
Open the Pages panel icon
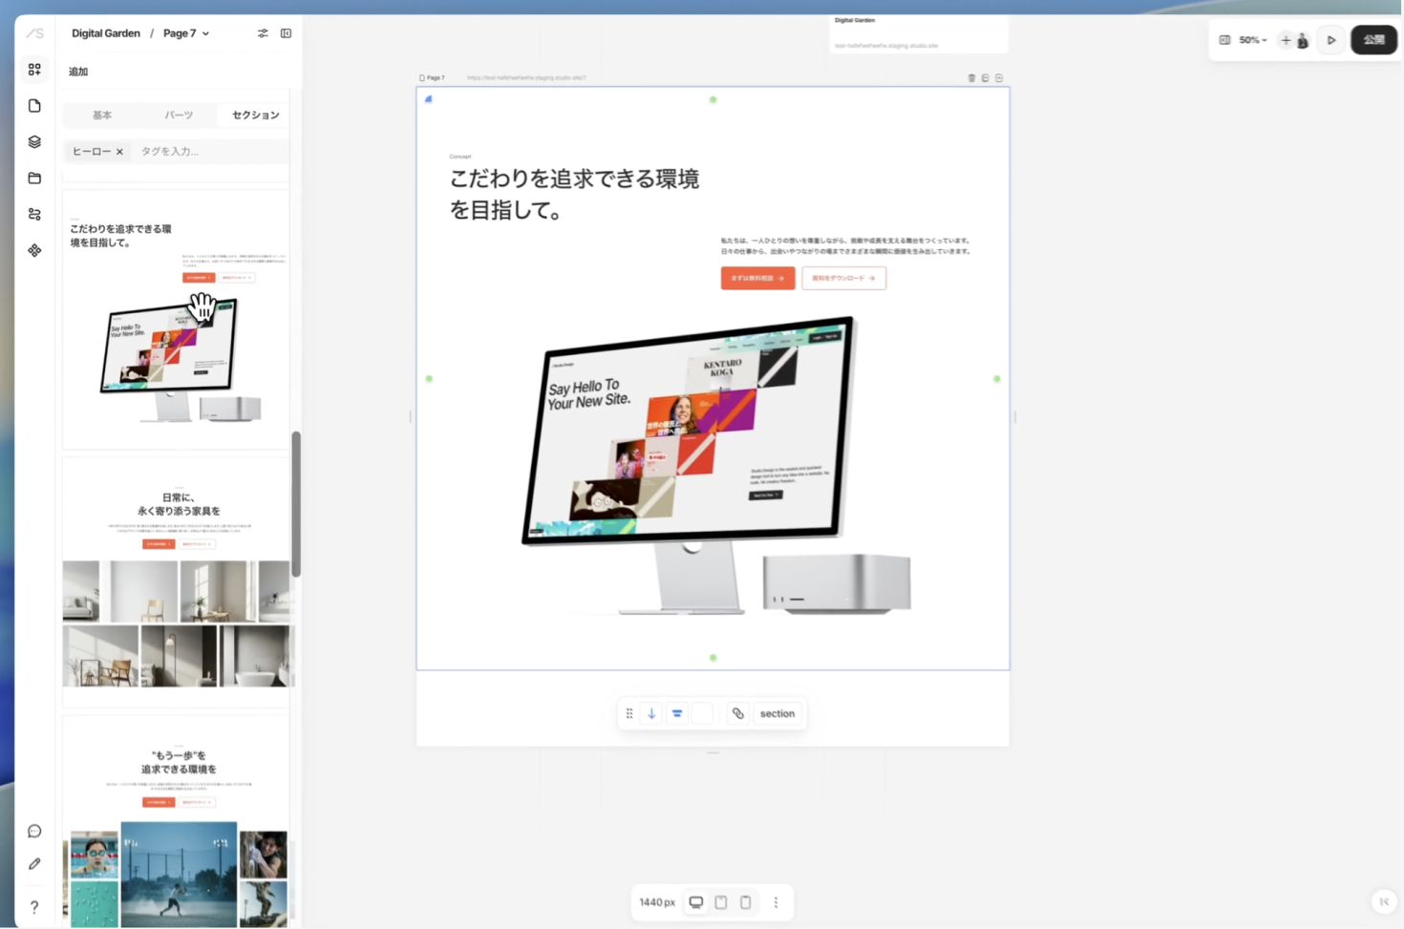pos(34,106)
